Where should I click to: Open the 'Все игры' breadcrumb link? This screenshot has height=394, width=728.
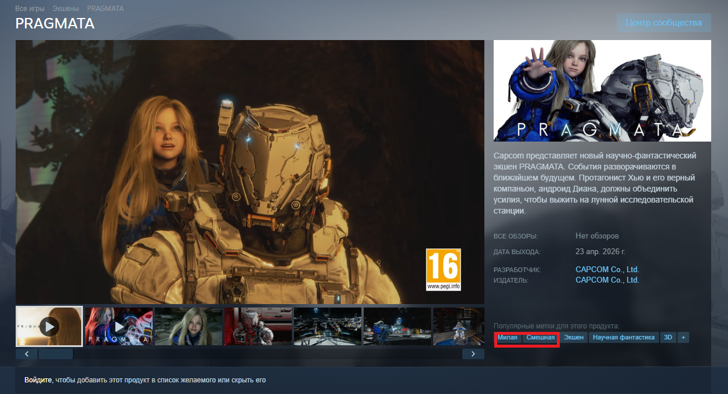[x=30, y=9]
